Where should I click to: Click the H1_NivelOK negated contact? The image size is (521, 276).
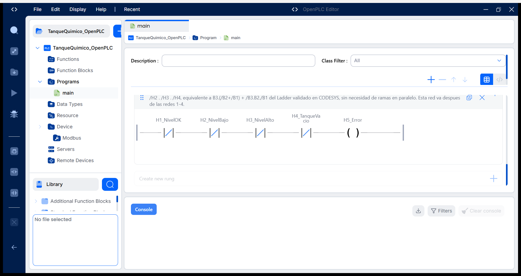click(x=169, y=133)
